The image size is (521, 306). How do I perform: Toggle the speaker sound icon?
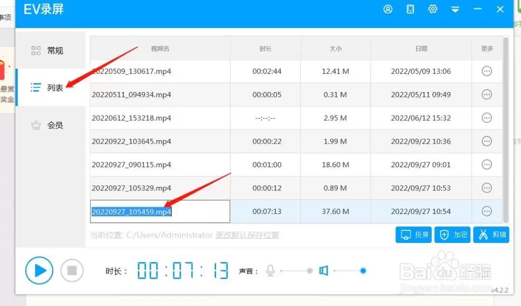point(324,271)
